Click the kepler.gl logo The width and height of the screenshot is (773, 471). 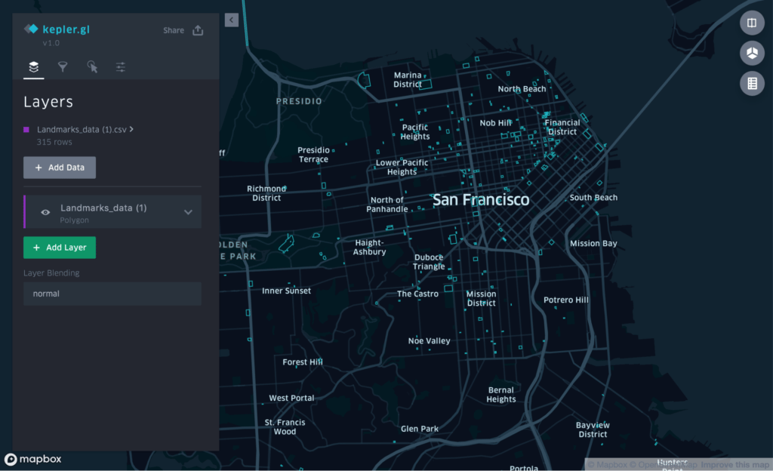[x=57, y=29]
